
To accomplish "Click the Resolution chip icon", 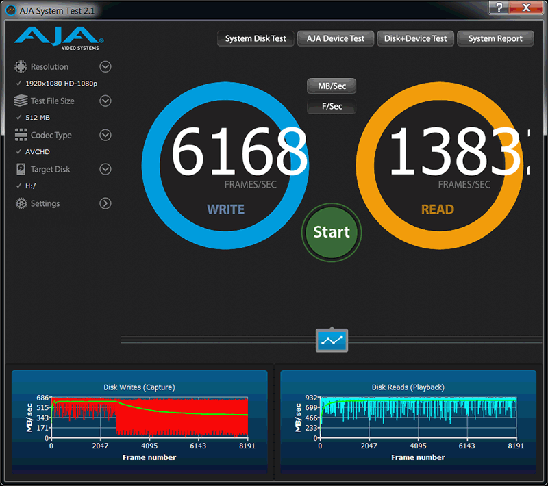I will (21, 66).
